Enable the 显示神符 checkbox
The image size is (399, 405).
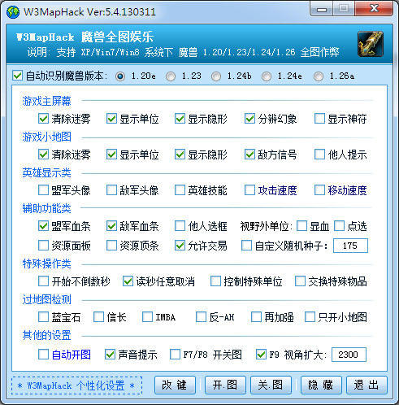pyautogui.click(x=319, y=119)
